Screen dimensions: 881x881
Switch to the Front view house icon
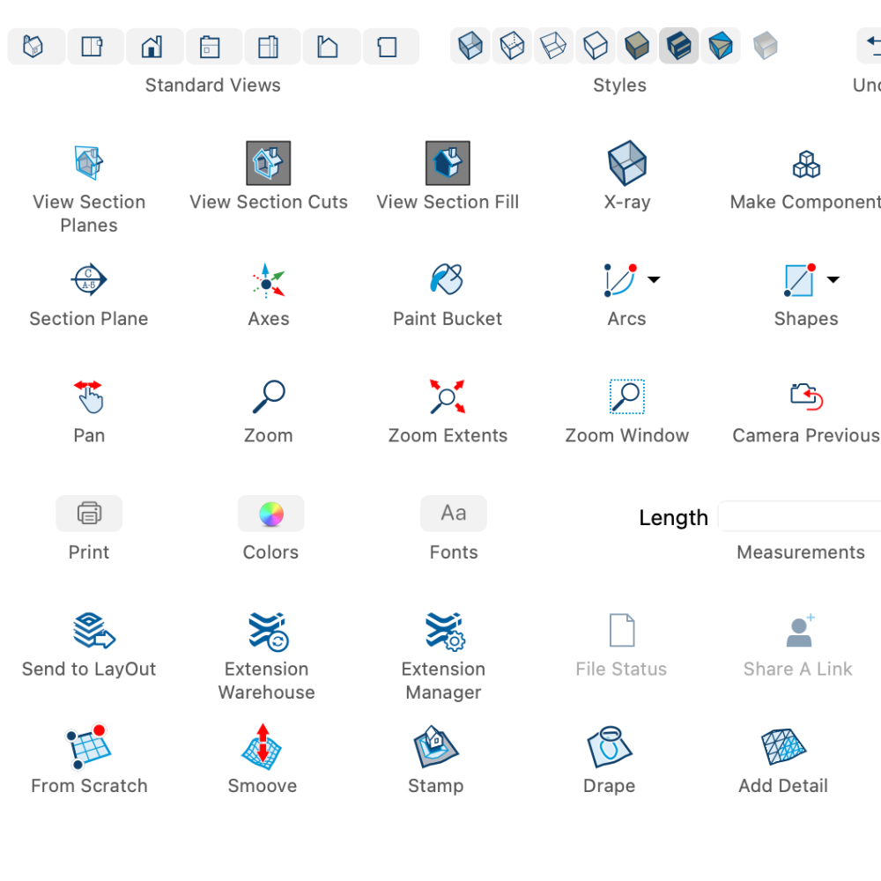point(154,46)
